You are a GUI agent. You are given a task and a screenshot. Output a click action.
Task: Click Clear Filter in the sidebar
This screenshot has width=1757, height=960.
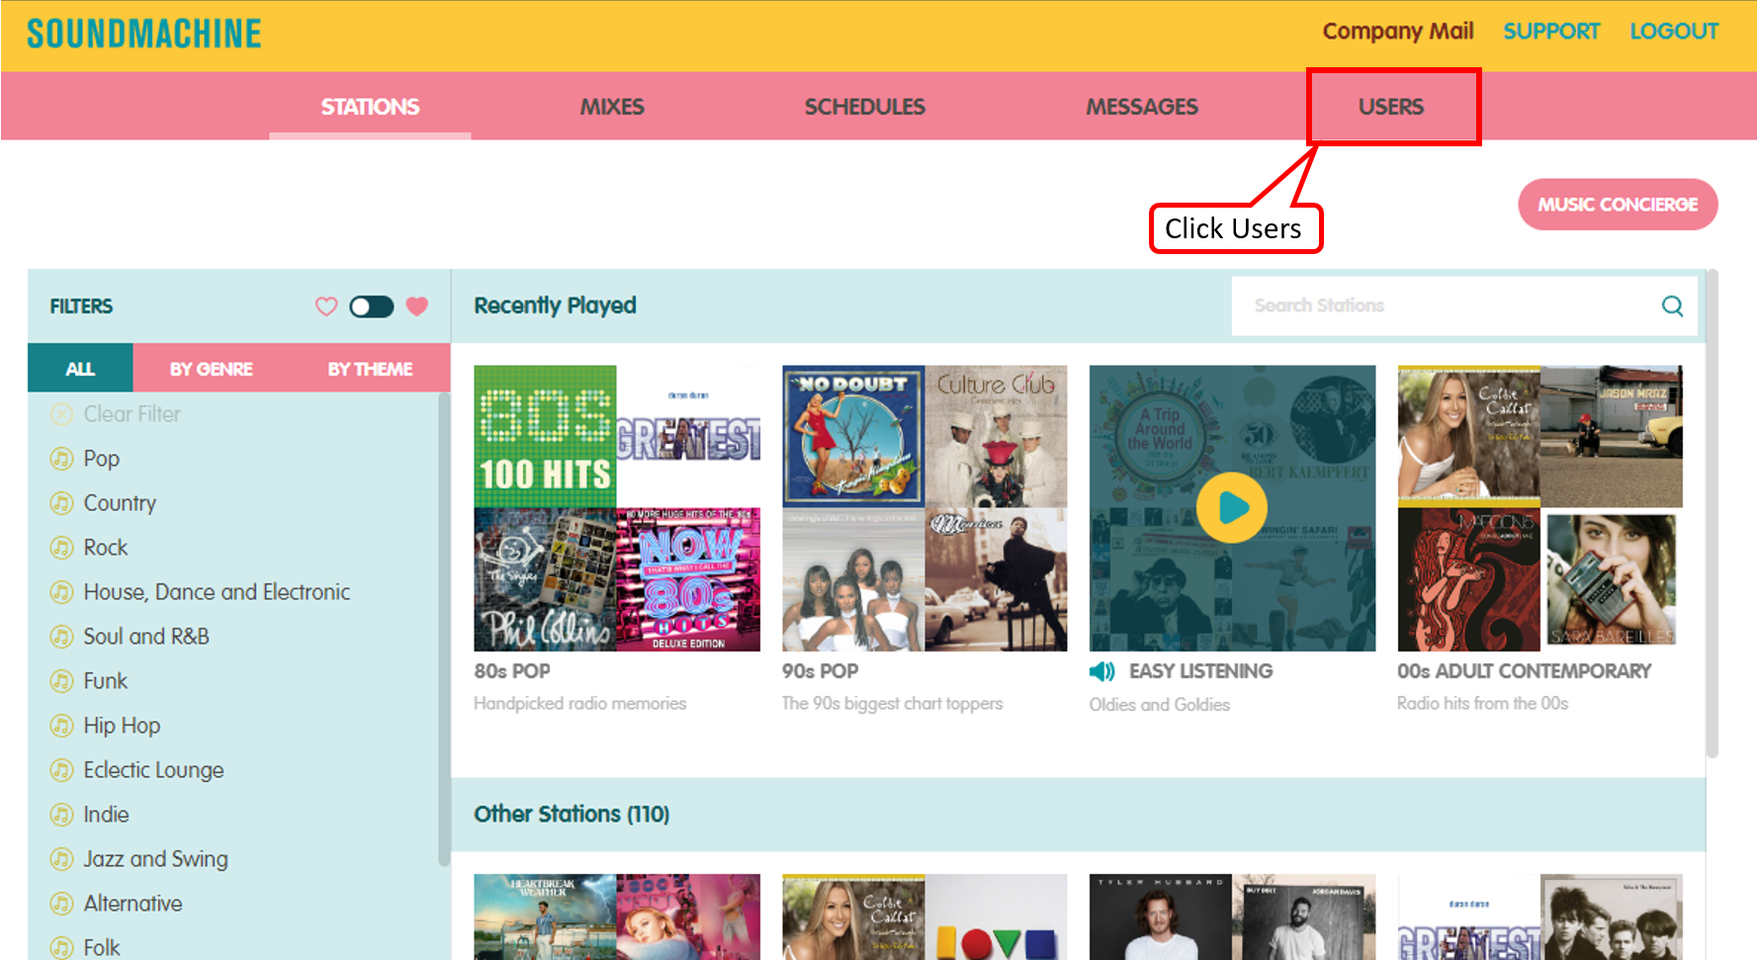[x=132, y=414]
